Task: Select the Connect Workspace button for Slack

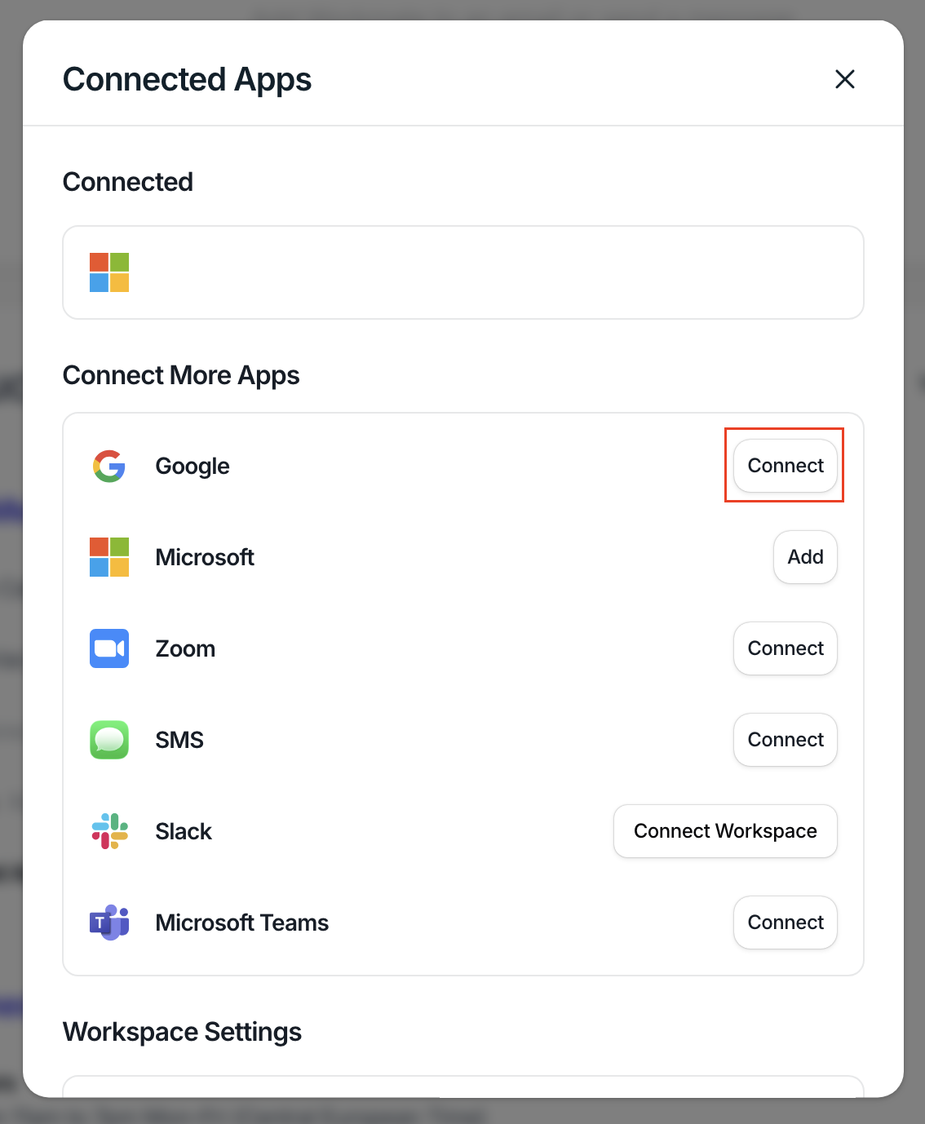Action: click(725, 831)
